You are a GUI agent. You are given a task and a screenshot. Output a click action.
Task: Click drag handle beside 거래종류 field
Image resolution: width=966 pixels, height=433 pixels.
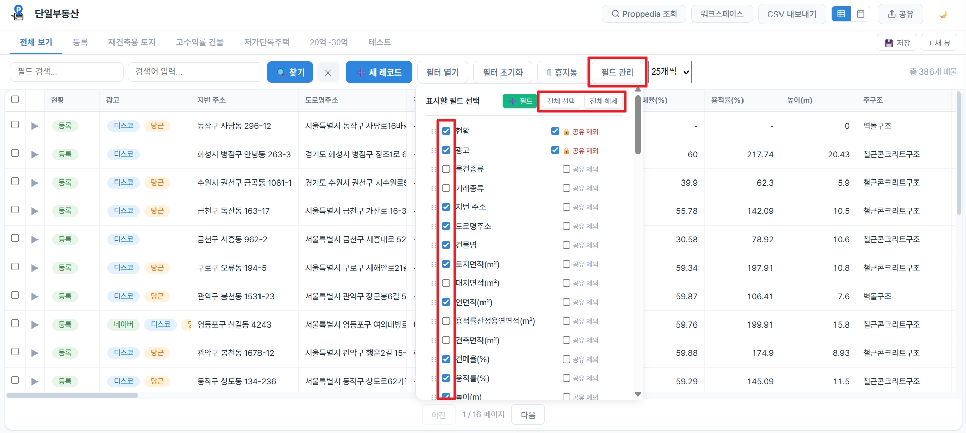433,188
